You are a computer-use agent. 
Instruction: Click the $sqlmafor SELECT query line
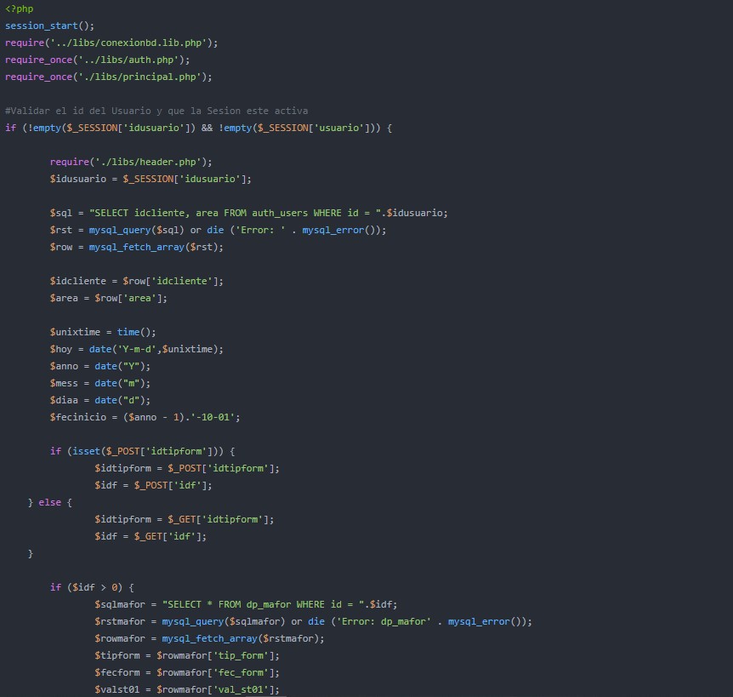coord(246,604)
